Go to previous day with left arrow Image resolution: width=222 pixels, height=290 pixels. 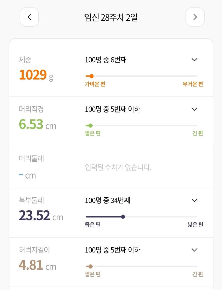tap(29, 17)
